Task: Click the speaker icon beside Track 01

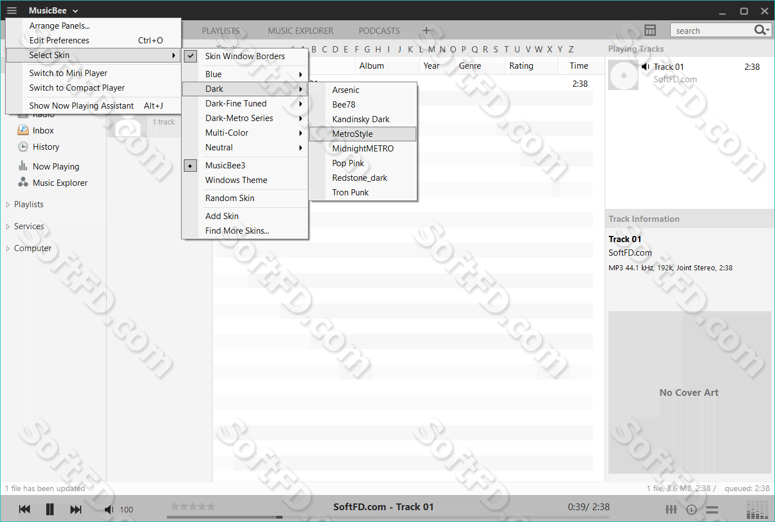Action: pos(646,67)
